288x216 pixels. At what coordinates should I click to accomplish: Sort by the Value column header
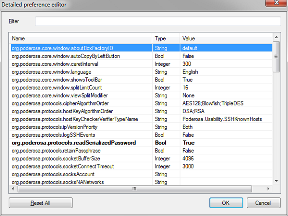coord(226,38)
